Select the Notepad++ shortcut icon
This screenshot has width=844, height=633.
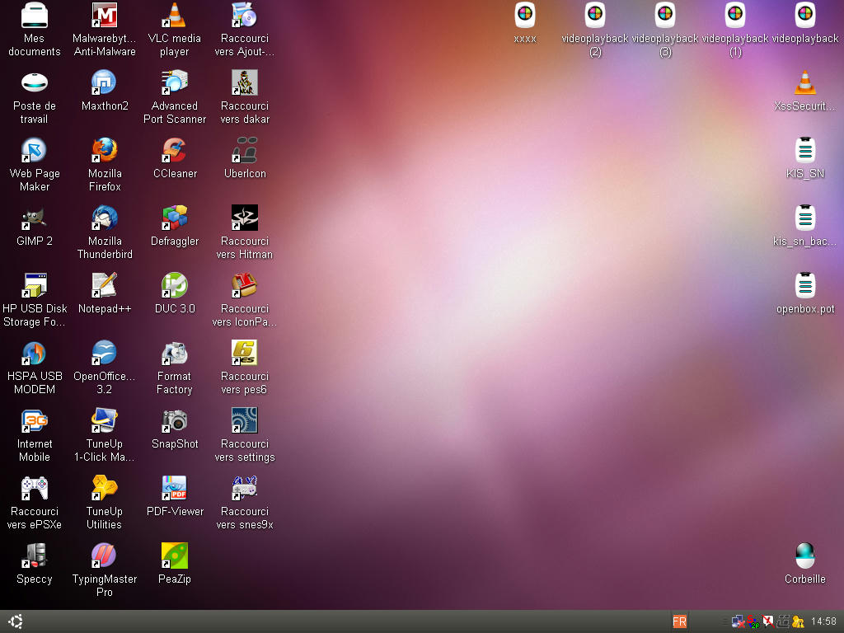[x=105, y=285]
